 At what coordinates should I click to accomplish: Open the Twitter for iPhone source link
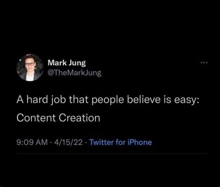coord(121,142)
